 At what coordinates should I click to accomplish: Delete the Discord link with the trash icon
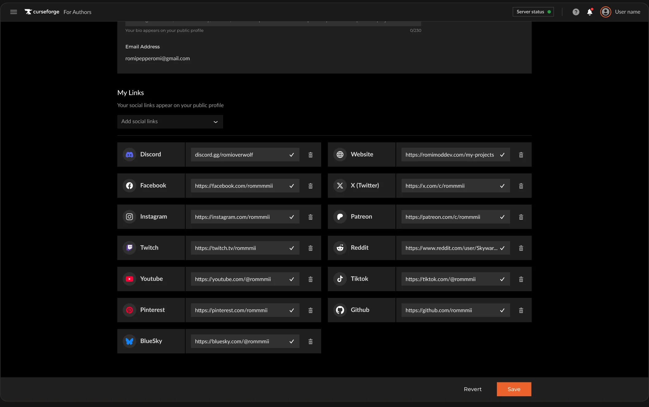coord(310,155)
